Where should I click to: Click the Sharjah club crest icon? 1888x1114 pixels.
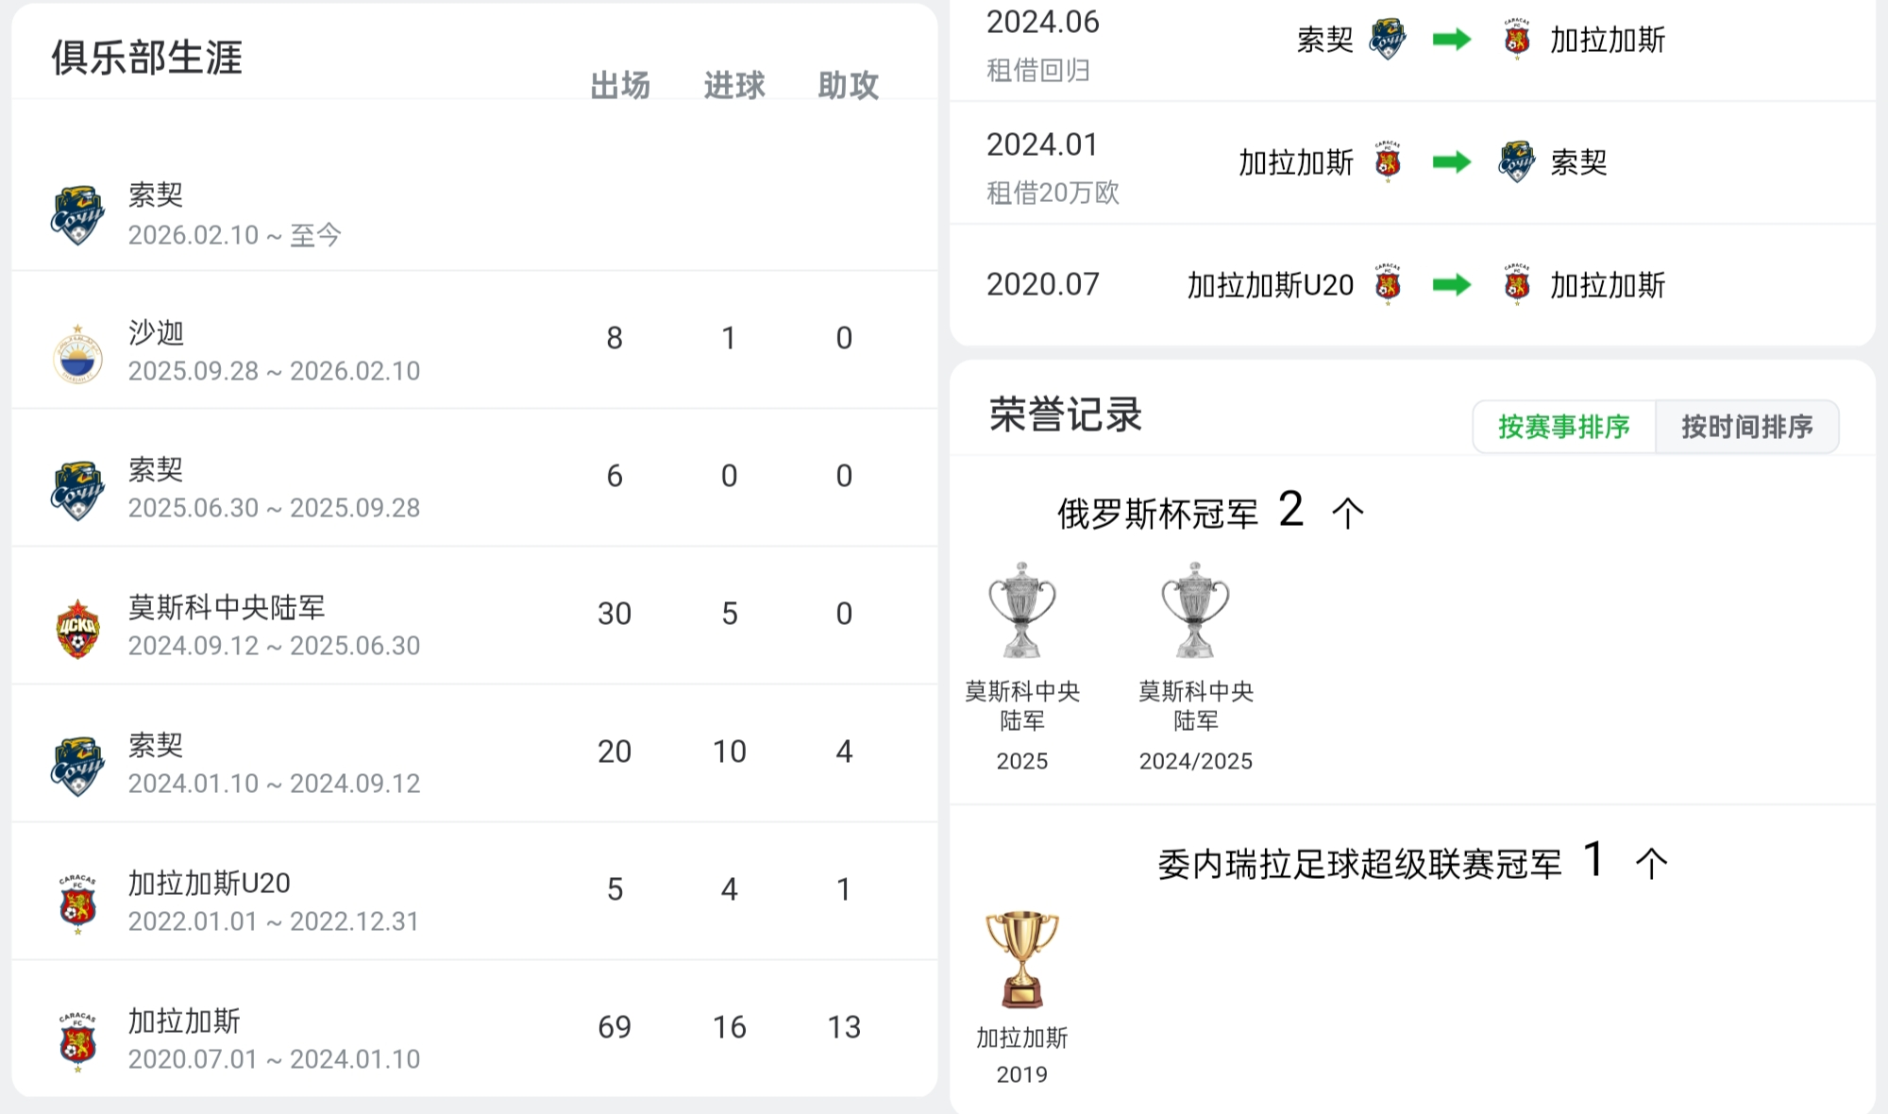pos(77,354)
